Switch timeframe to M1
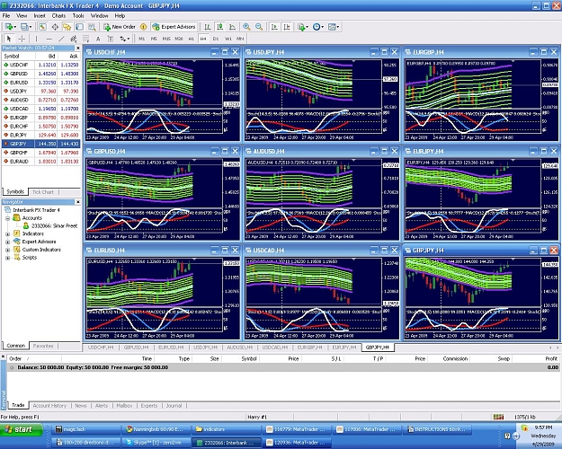The image size is (562, 449). point(142,39)
